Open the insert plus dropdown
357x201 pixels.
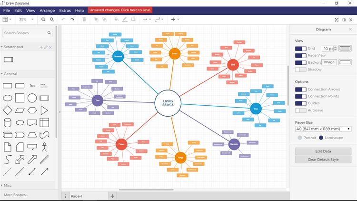pos(175,20)
